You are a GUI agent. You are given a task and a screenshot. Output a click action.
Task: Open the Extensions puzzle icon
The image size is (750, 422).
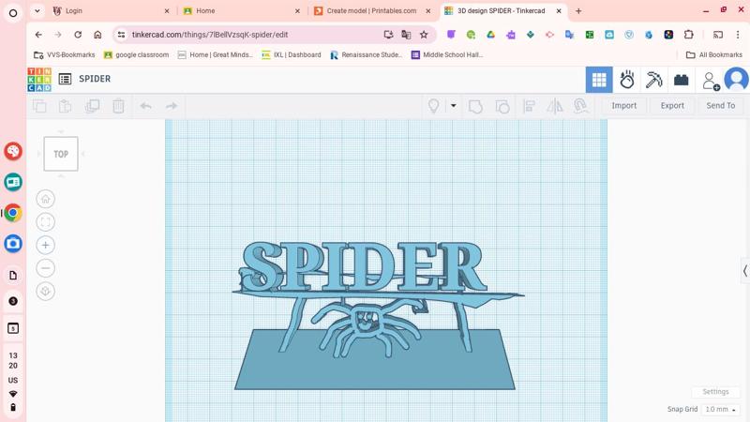[688, 35]
